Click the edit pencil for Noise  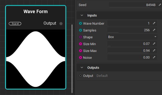point(154,57)
